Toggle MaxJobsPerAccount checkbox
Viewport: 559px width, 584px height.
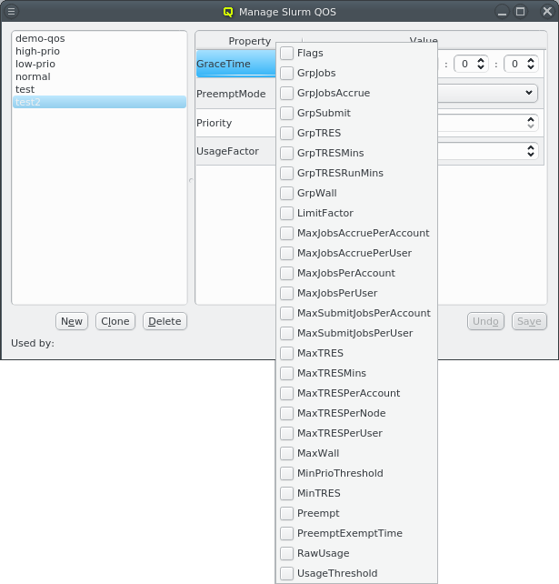(x=286, y=273)
